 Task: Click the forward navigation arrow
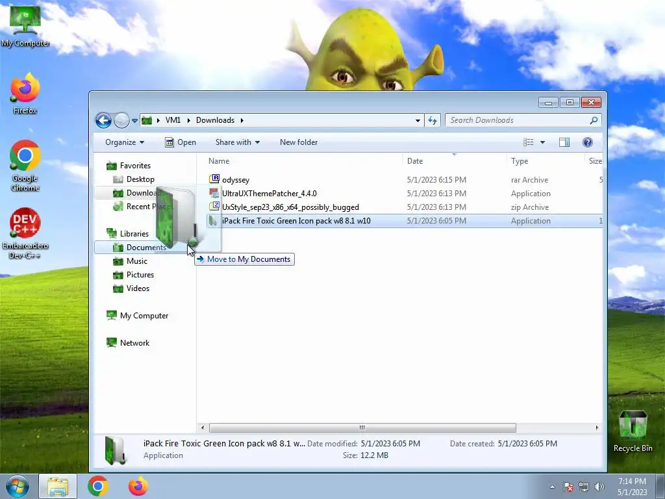[x=121, y=120]
